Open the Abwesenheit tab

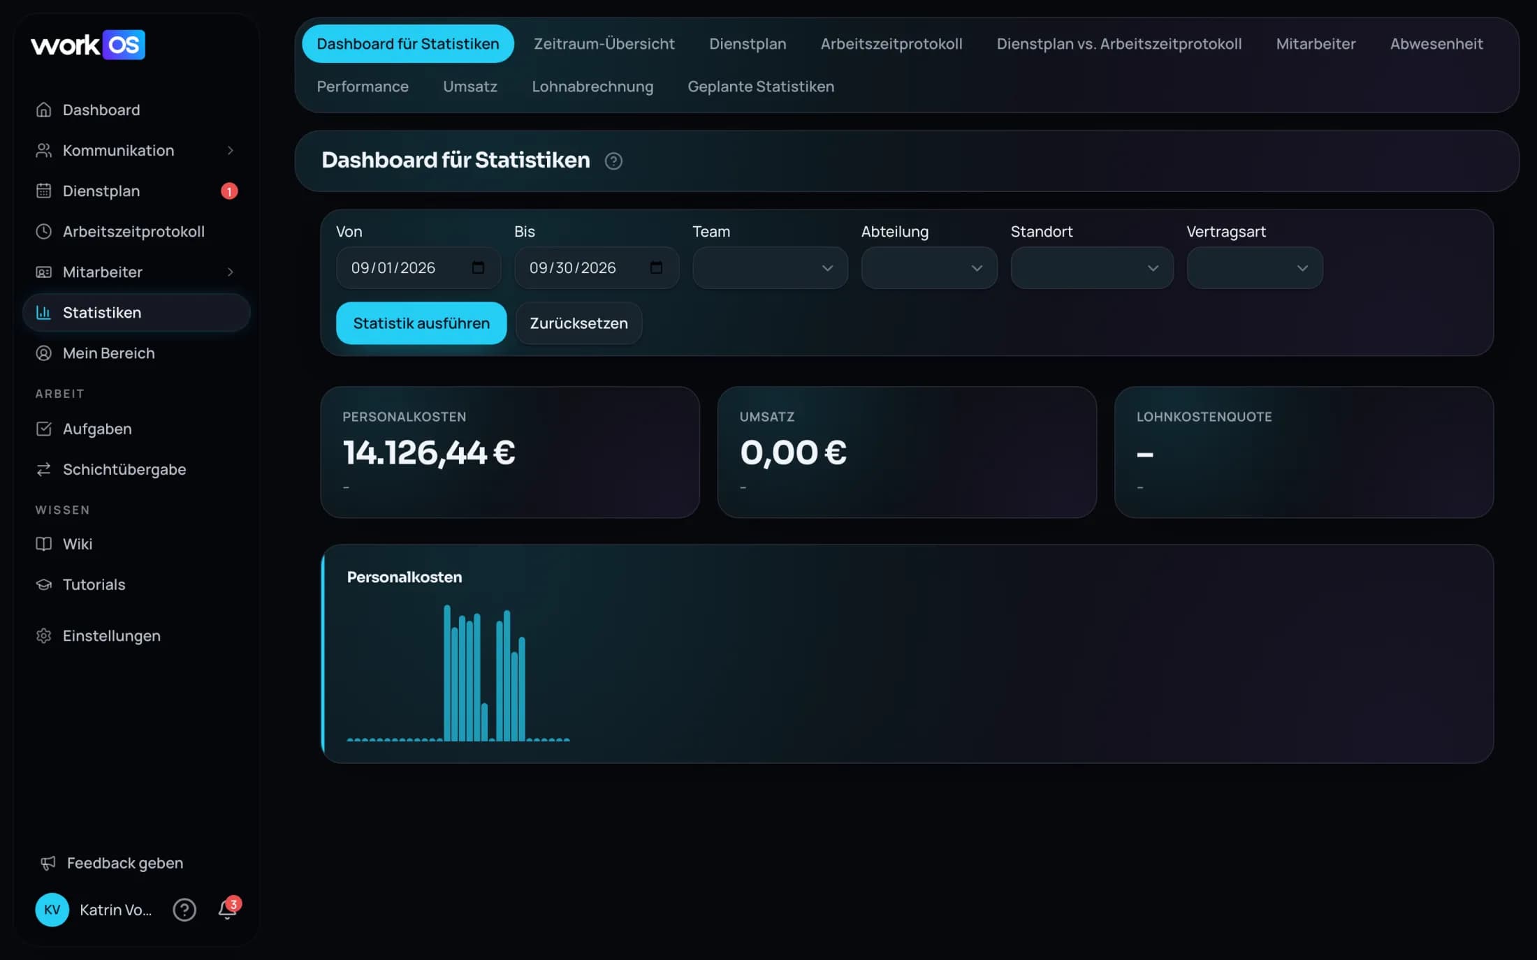(x=1436, y=43)
